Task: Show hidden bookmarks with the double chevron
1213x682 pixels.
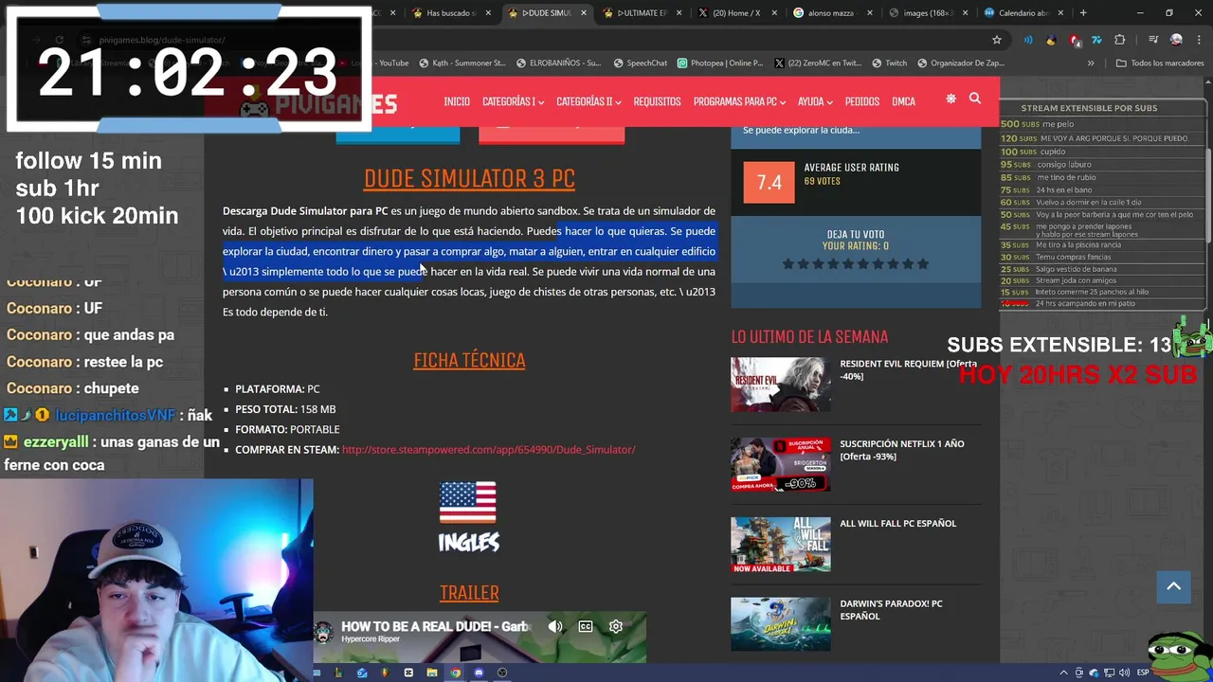Action: click(x=1091, y=63)
